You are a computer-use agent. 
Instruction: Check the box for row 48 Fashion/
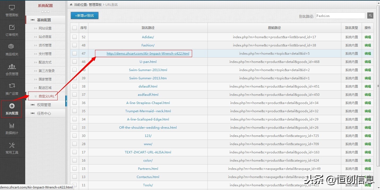(x=75, y=45)
